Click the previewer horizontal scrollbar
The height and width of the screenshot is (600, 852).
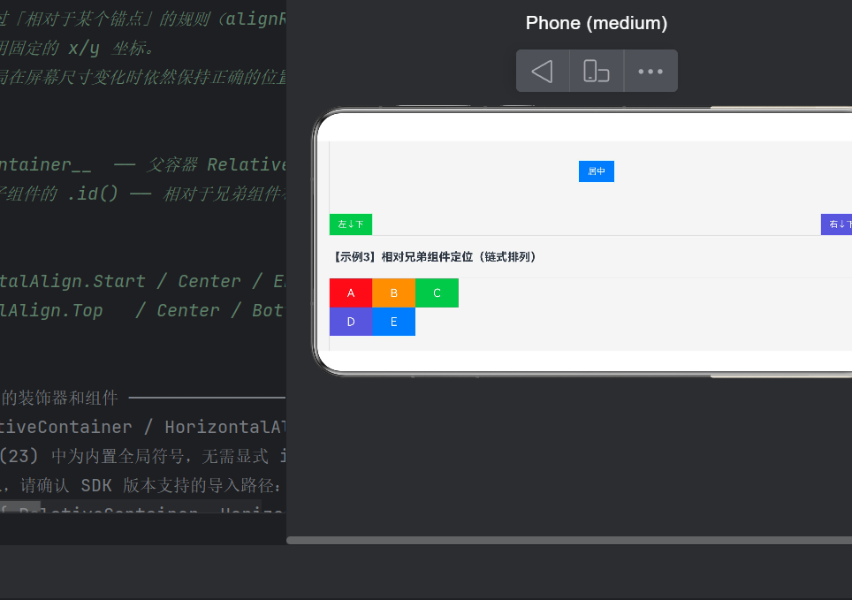point(569,540)
